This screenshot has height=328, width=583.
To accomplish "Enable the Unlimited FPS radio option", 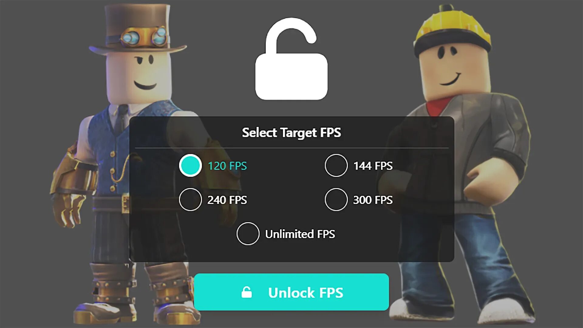I will (248, 234).
